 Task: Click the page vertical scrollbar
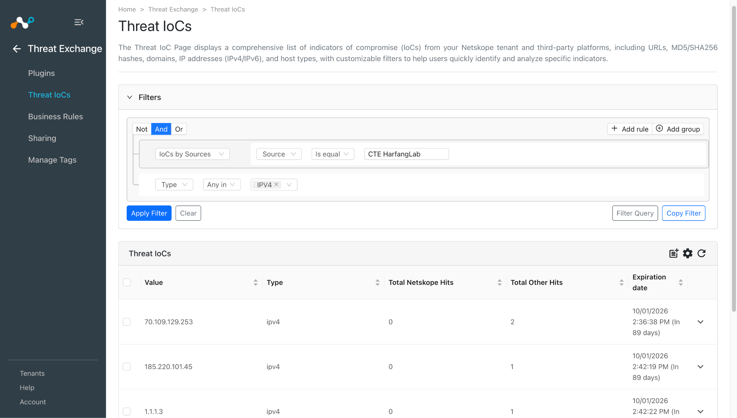(734, 158)
